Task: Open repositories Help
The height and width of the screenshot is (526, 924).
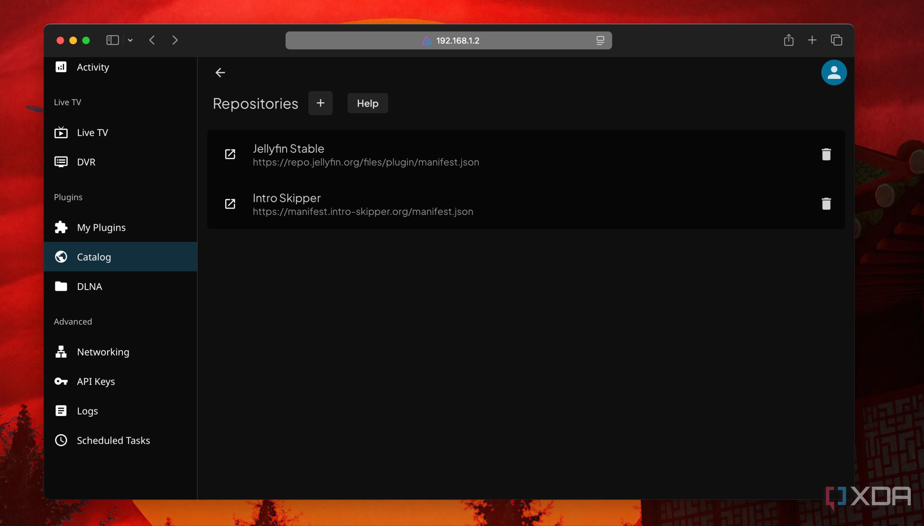Action: pyautogui.click(x=368, y=103)
